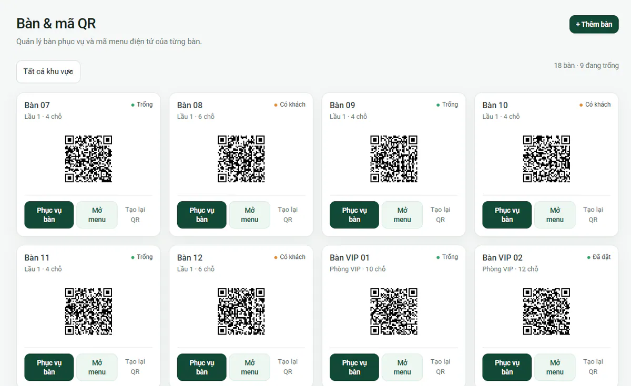This screenshot has width=631, height=386.
Task: Click the '18 bàn · 9 đang trống' summary
Action: tap(586, 66)
